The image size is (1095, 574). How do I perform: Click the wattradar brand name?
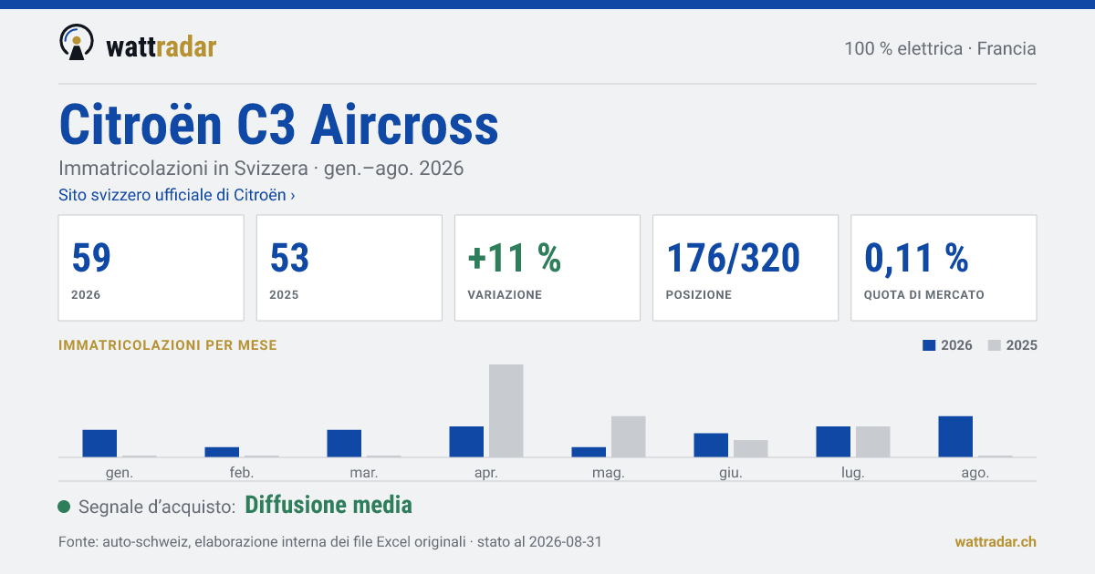tap(161, 46)
